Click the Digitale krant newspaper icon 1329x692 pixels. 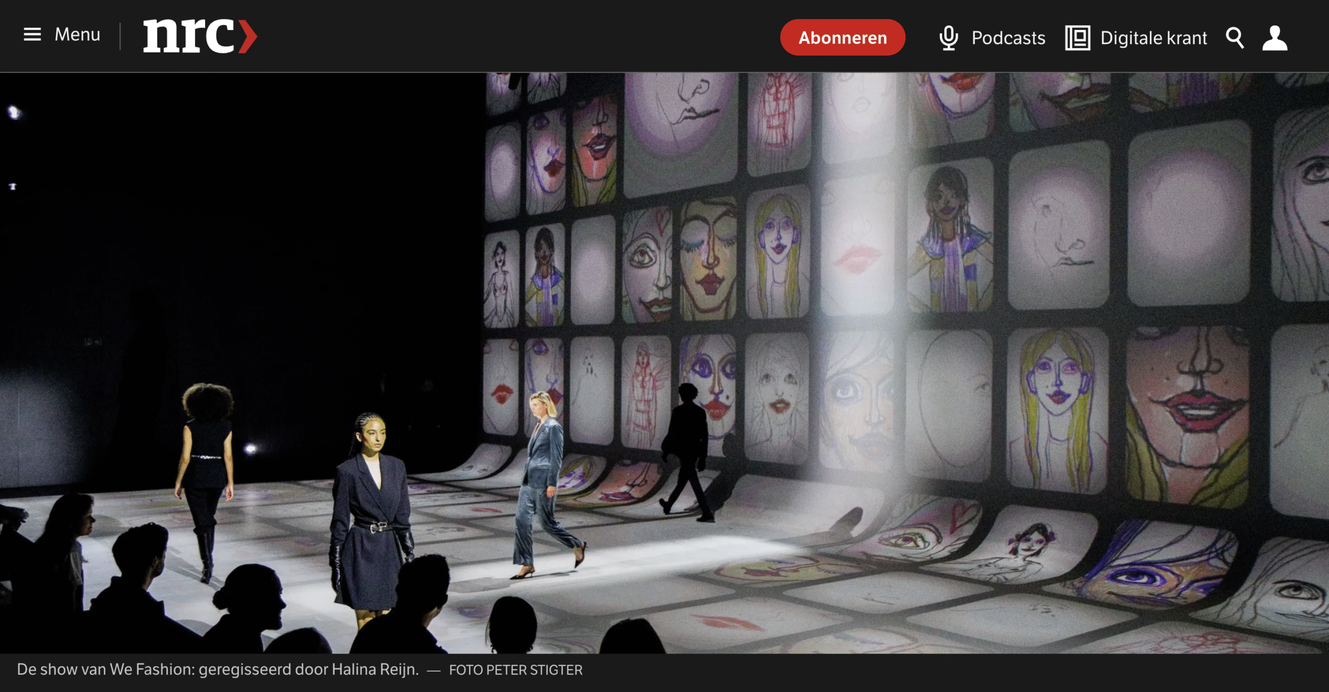click(x=1077, y=38)
